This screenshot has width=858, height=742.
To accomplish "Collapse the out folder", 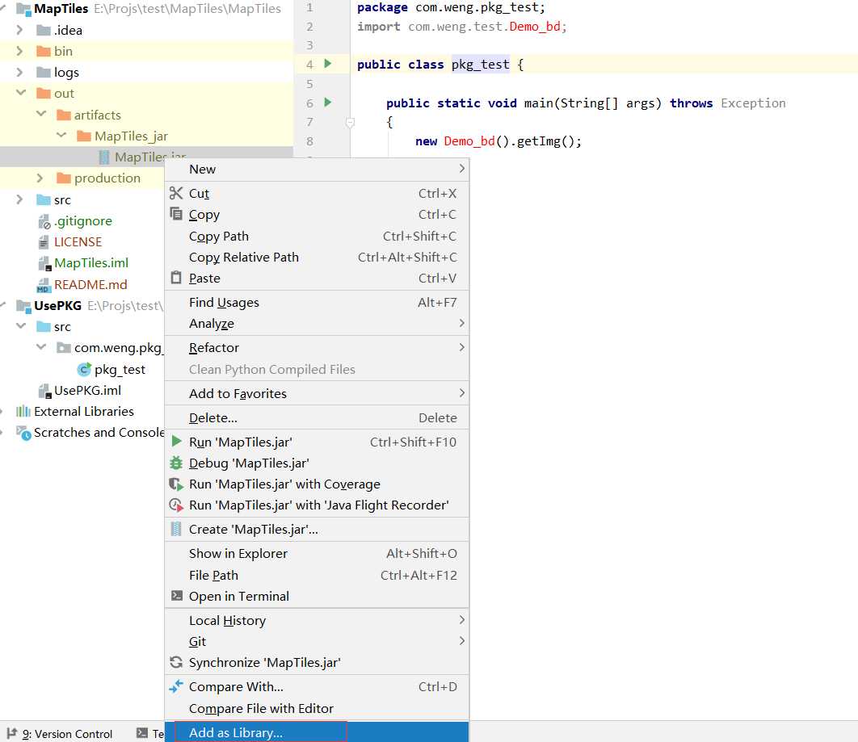I will pos(21,92).
